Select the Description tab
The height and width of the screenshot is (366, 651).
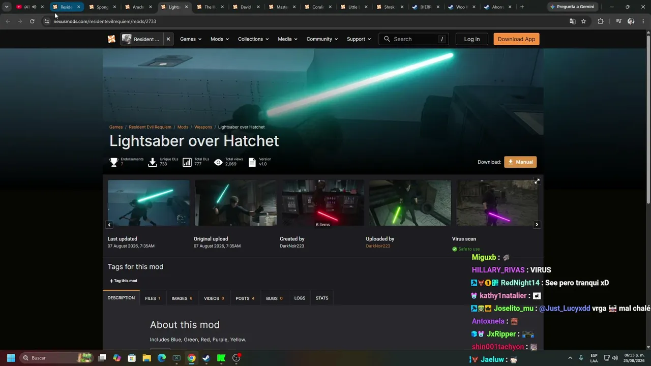(x=121, y=298)
